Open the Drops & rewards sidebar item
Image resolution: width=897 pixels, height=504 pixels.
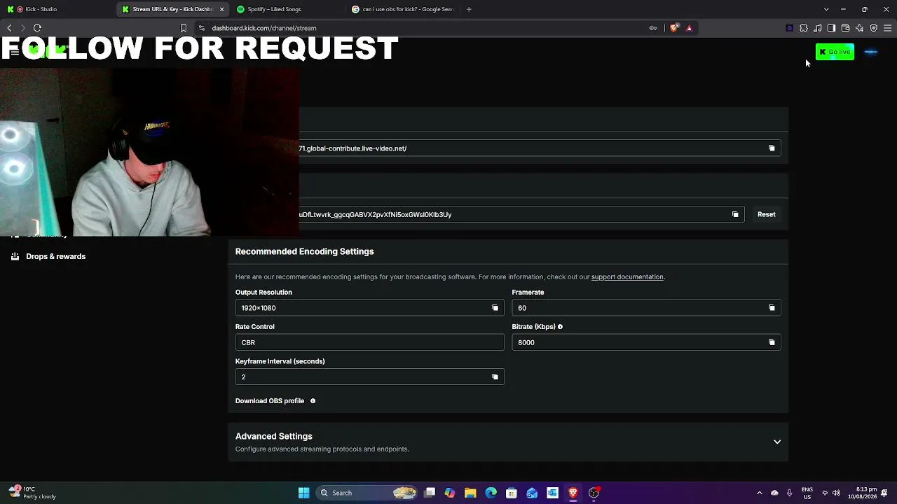pyautogui.click(x=48, y=256)
